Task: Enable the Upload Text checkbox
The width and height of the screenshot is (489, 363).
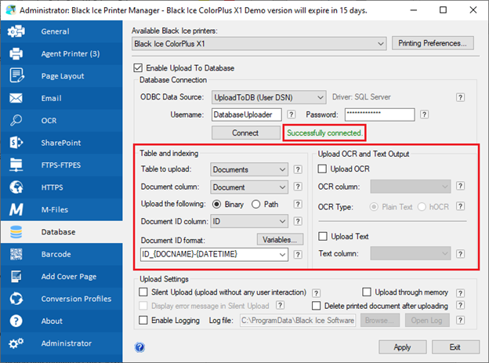Action: point(323,236)
